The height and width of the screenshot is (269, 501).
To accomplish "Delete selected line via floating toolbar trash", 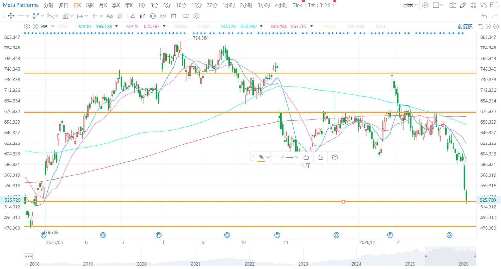I will 321,157.
